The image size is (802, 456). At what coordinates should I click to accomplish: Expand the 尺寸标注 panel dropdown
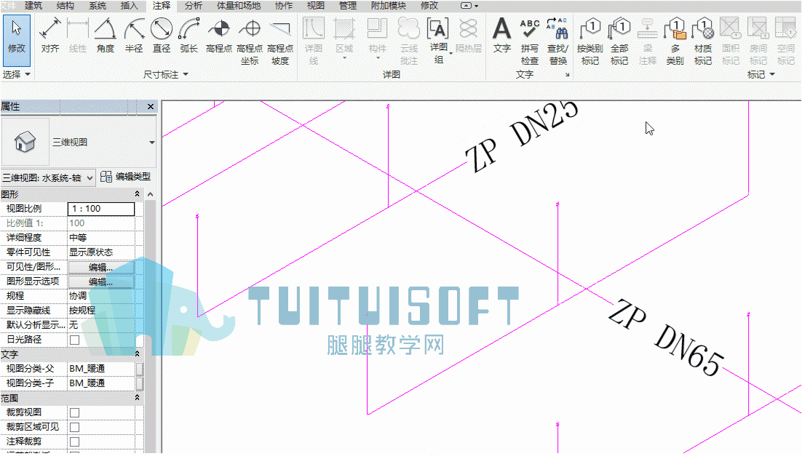pos(186,75)
